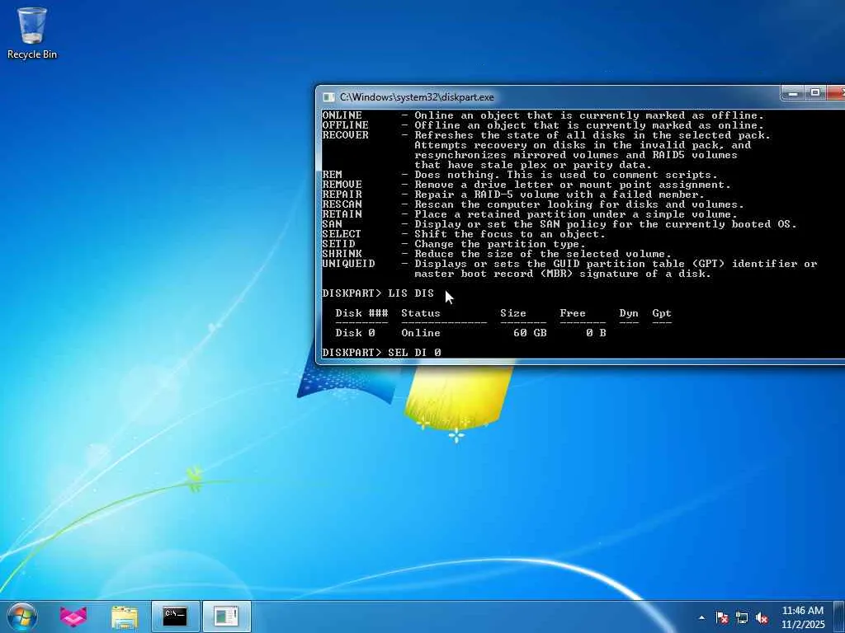Click the diskpart.exe title bar text
The image size is (845, 633).
[417, 97]
